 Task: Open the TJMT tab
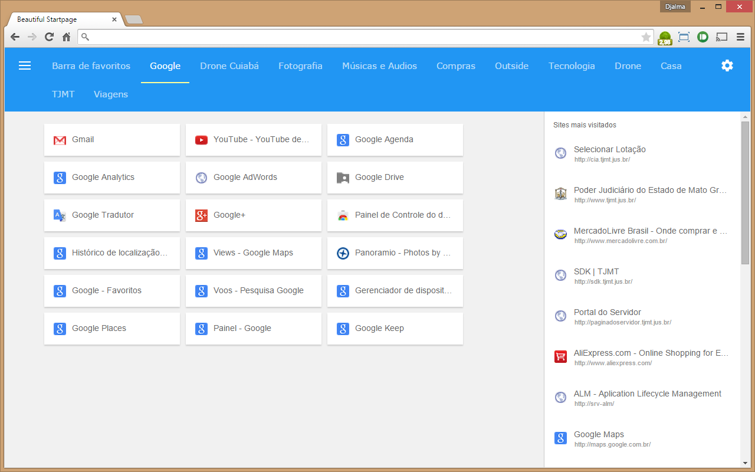click(63, 94)
